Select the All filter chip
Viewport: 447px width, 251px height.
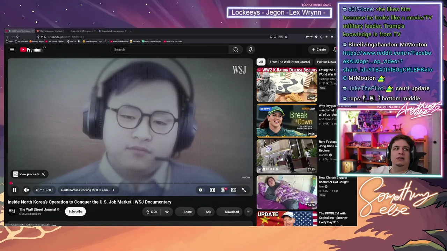pyautogui.click(x=261, y=62)
